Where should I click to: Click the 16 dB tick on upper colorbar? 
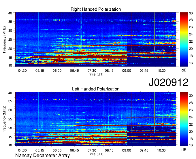click(191, 63)
